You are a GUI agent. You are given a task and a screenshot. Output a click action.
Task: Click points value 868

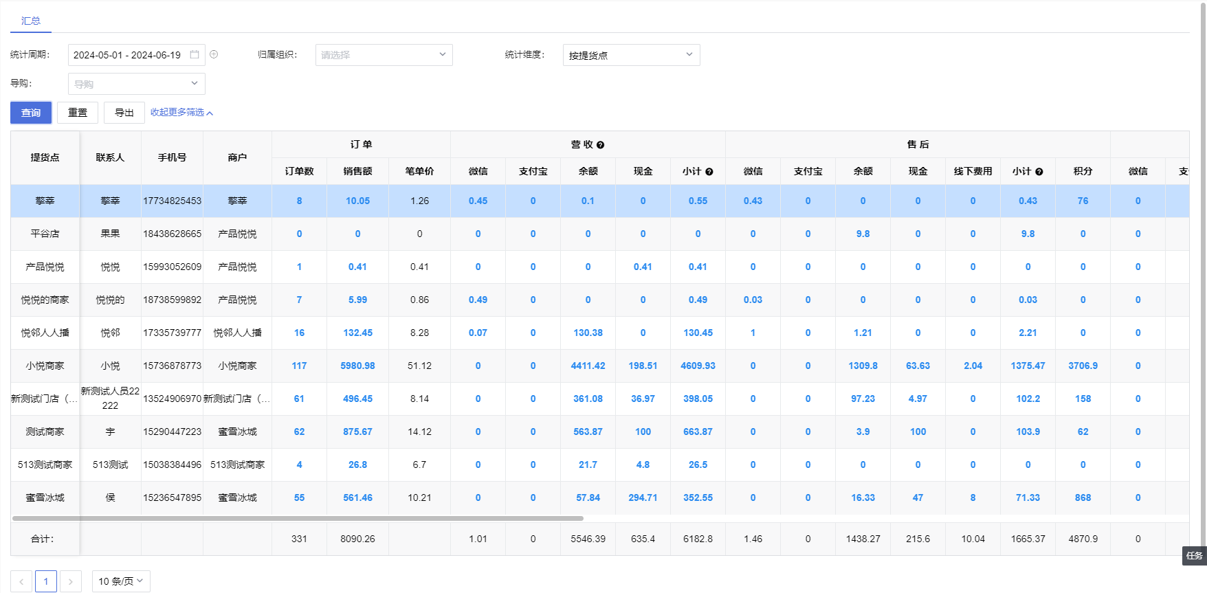[1083, 497]
